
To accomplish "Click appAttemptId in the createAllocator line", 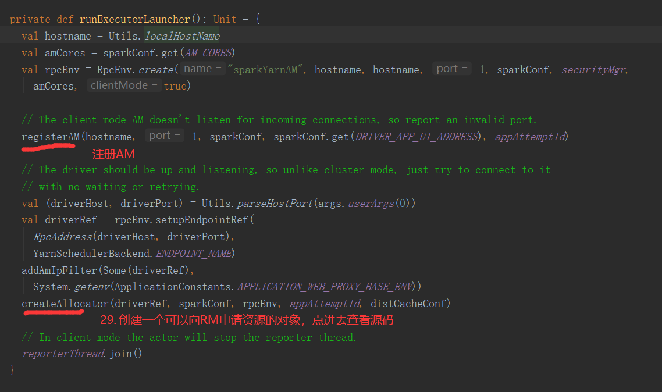I will pos(325,304).
